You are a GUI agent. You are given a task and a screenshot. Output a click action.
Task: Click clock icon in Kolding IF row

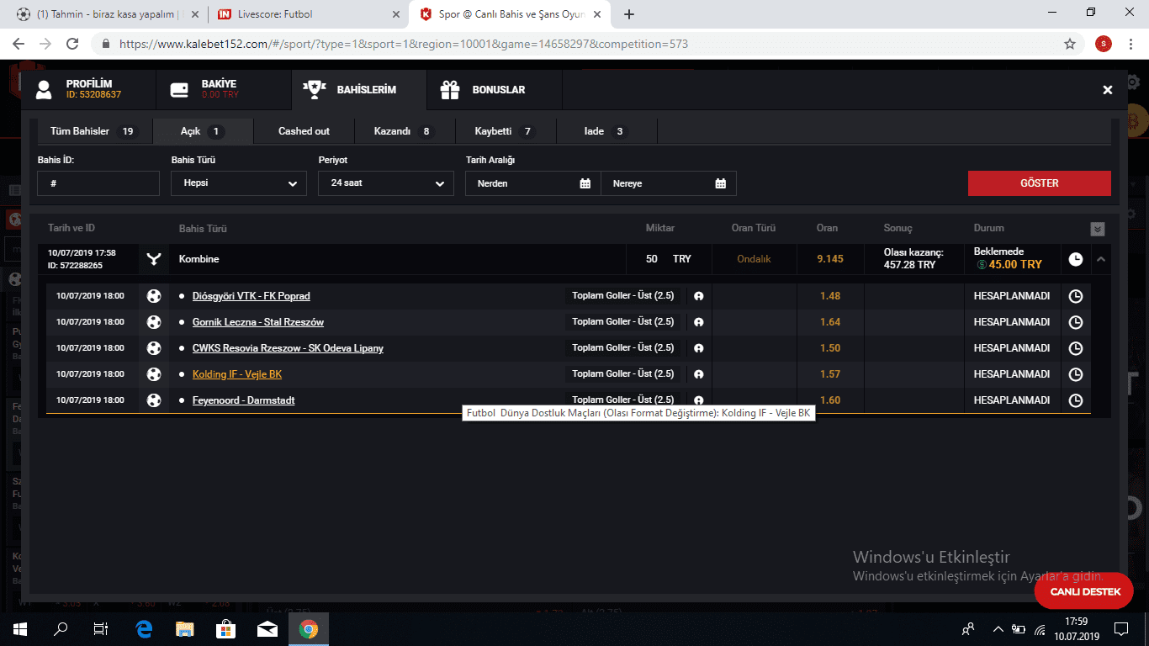click(1075, 374)
